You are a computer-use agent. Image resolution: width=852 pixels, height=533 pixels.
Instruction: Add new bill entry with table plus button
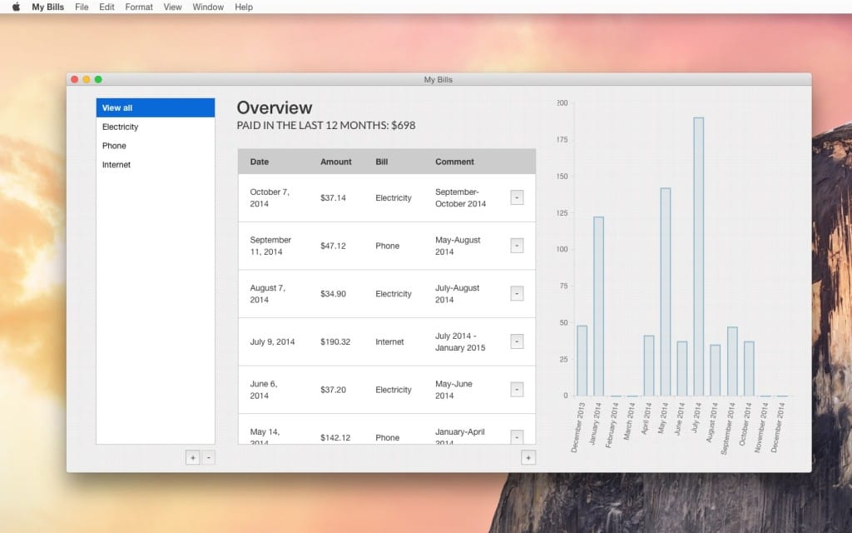[528, 458]
